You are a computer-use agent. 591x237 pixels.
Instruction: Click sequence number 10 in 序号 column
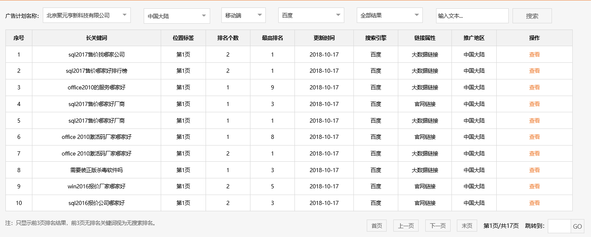tap(19, 203)
